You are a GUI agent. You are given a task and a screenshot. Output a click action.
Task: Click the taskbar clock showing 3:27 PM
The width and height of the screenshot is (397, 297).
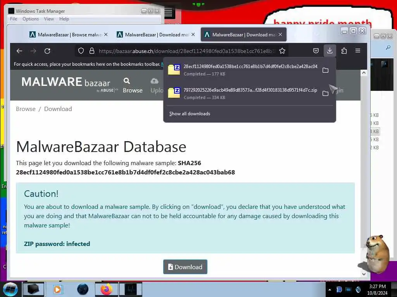[x=377, y=290]
